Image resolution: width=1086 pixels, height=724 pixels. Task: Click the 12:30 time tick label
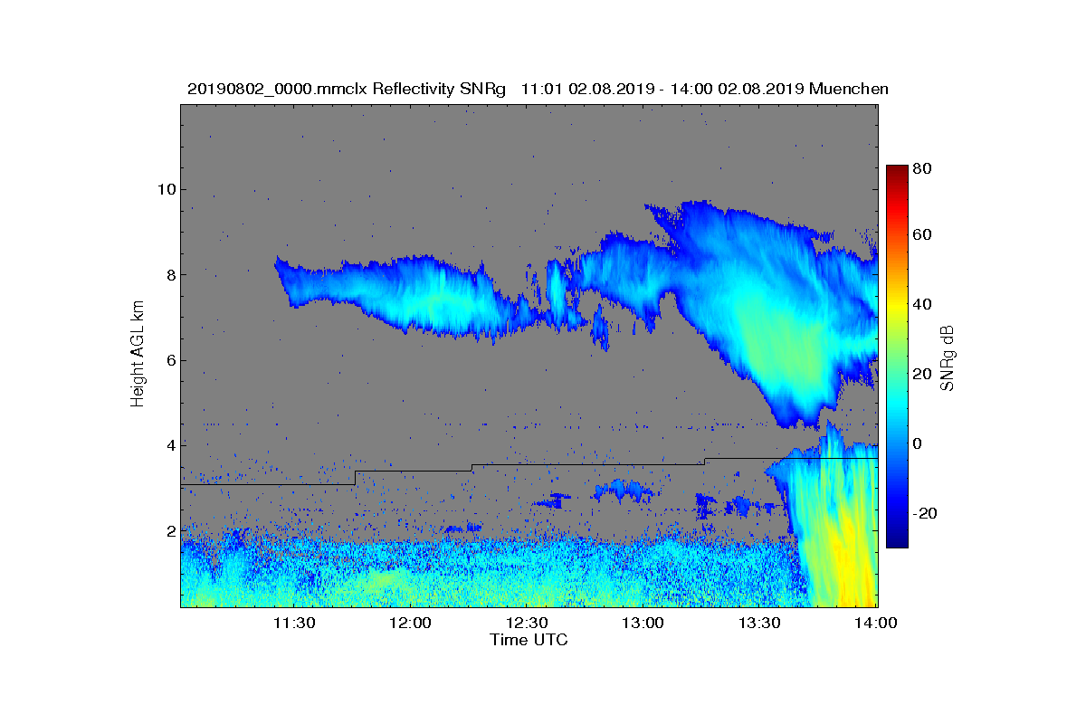527,624
